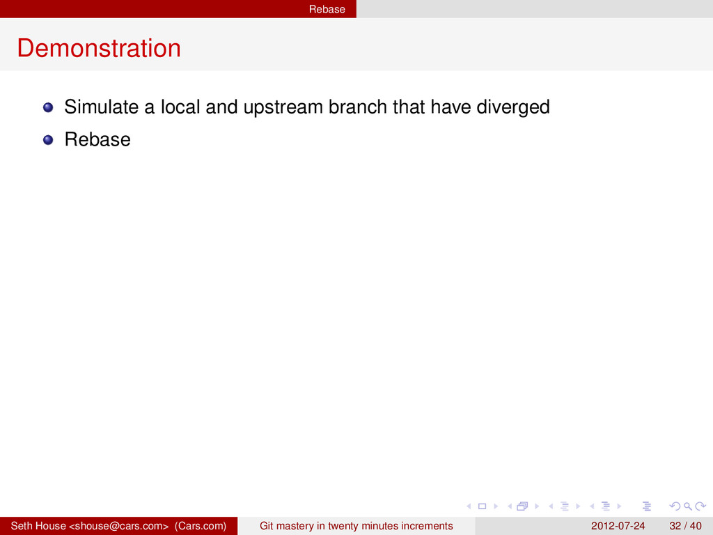Click the slide rectangle navigation icon
713x535 pixels.
coord(483,506)
